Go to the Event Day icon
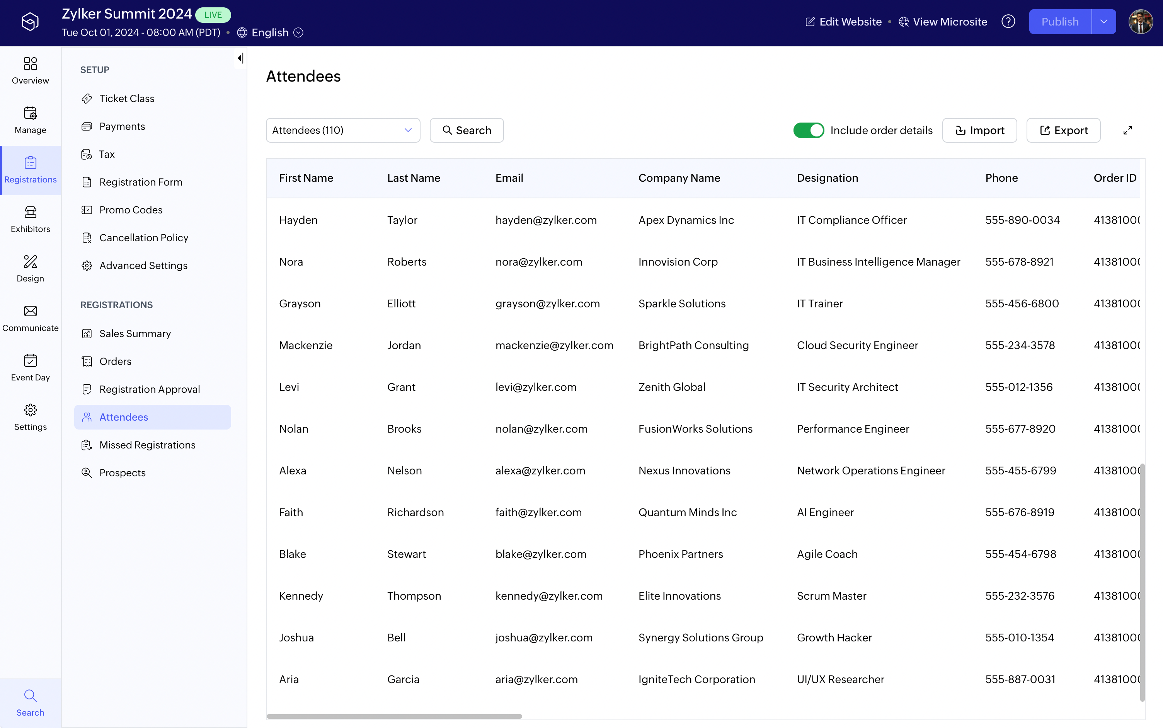The width and height of the screenshot is (1163, 728). [30, 361]
